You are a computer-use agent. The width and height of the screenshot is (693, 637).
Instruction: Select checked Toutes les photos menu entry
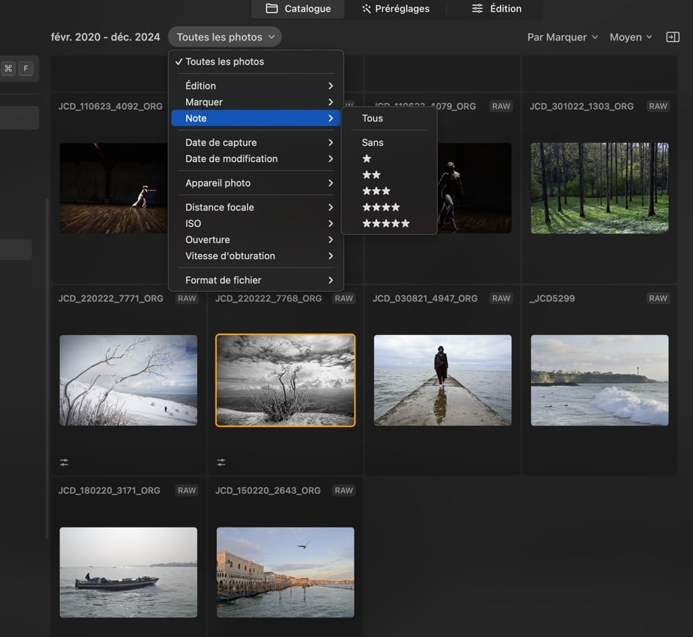click(255, 61)
